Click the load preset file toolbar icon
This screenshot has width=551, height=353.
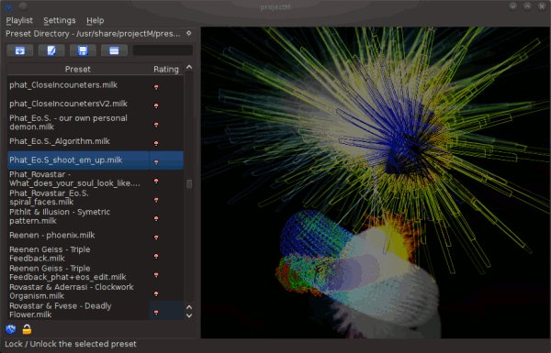click(20, 50)
